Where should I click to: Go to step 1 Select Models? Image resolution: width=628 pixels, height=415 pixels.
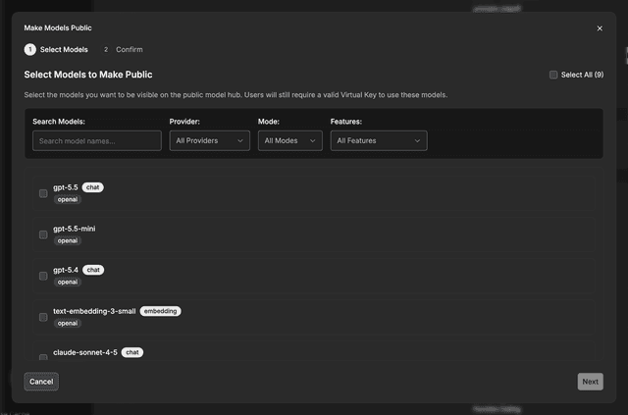[56, 50]
